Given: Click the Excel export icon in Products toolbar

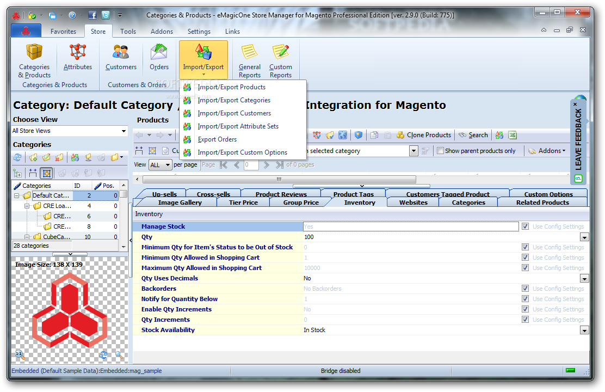Looking at the screenshot, I should (513, 135).
